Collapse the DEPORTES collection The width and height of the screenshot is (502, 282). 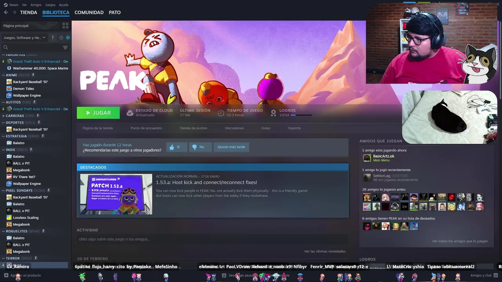point(3,122)
